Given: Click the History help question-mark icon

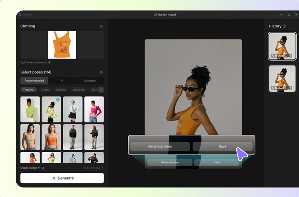Looking at the screenshot, I should pyautogui.click(x=284, y=26).
